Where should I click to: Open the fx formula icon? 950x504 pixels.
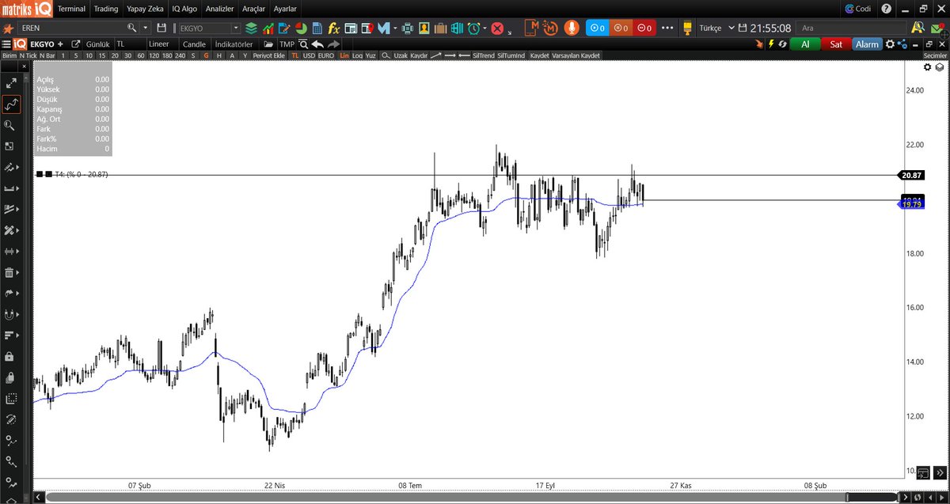[334, 28]
